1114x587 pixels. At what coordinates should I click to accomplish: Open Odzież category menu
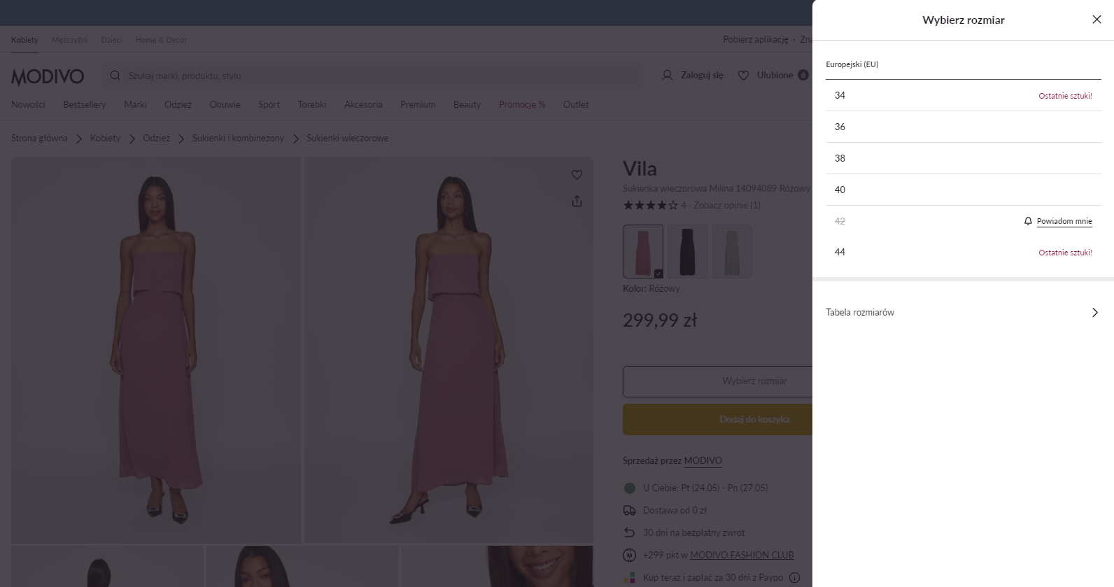coord(178,104)
